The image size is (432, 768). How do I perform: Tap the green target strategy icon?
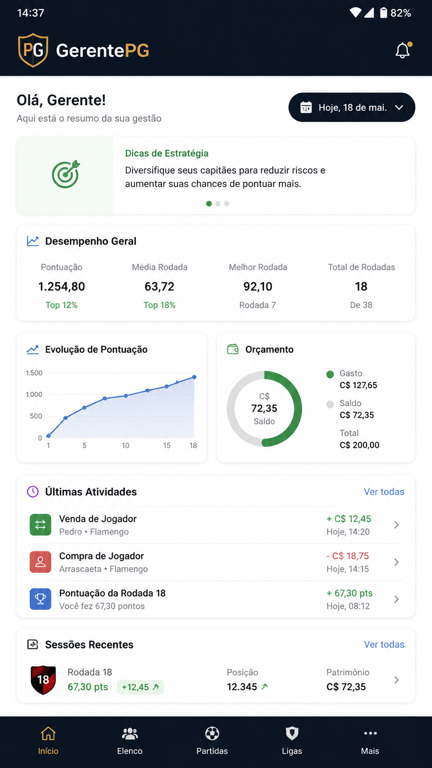click(66, 174)
